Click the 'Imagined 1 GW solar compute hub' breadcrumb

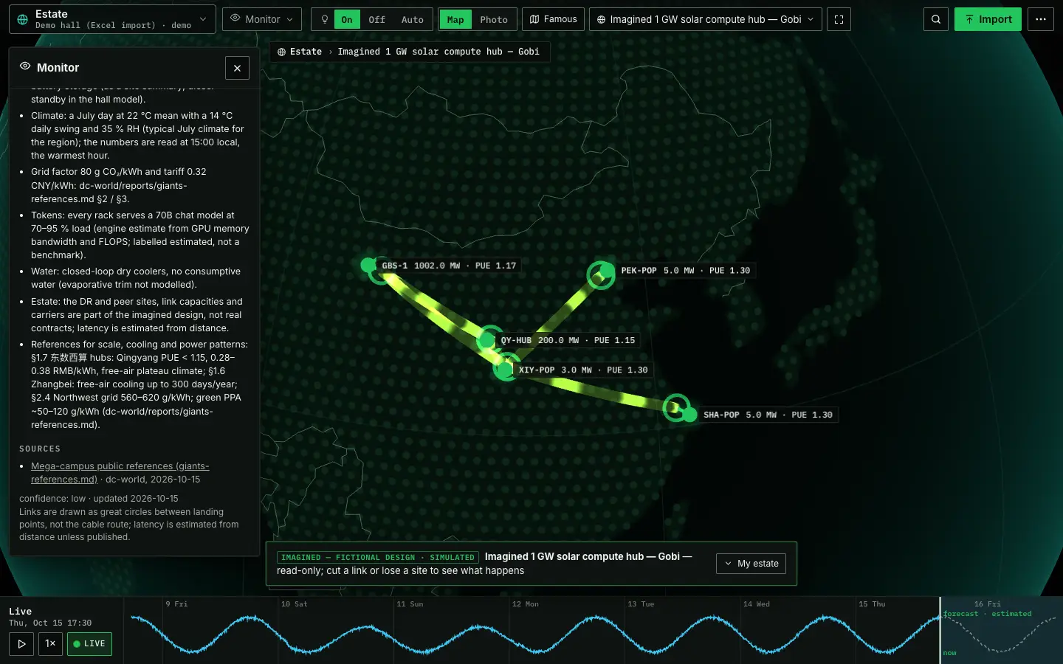(x=438, y=52)
